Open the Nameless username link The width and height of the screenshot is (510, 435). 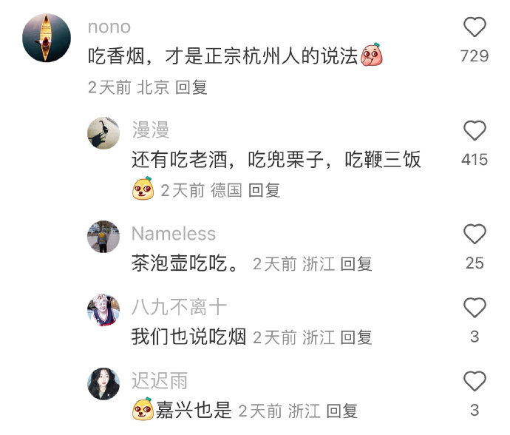click(x=174, y=234)
